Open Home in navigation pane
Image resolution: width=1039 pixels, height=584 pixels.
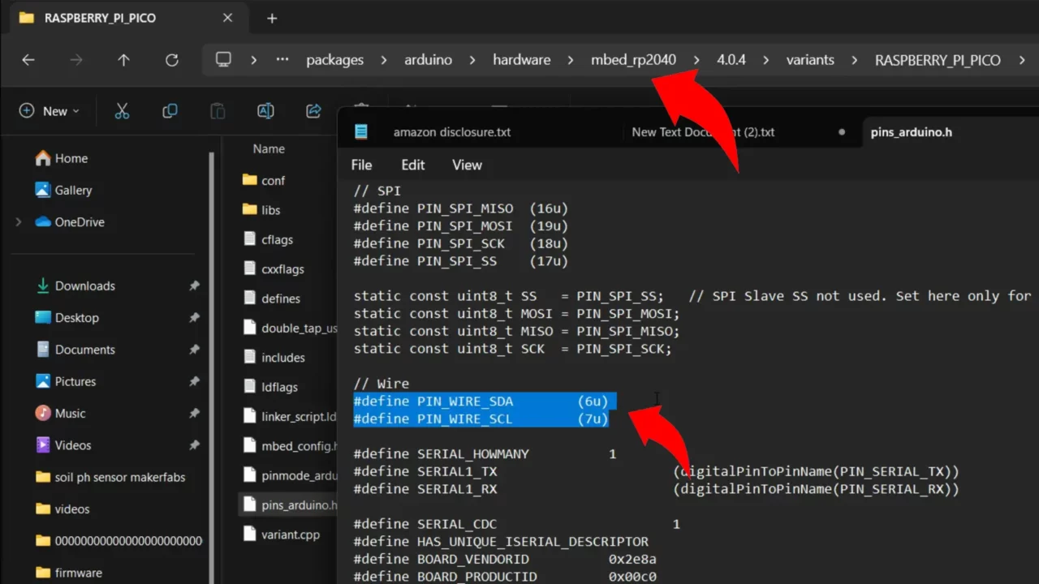click(x=62, y=158)
